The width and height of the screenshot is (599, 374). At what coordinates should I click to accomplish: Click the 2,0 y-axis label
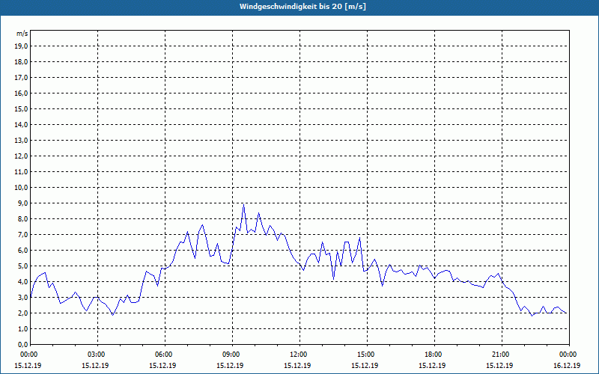point(22,313)
